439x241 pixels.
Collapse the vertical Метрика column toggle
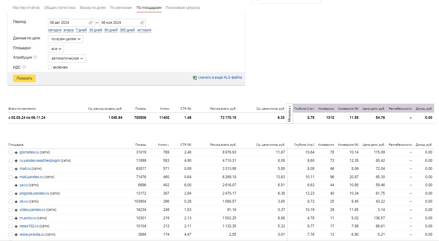pos(290,113)
